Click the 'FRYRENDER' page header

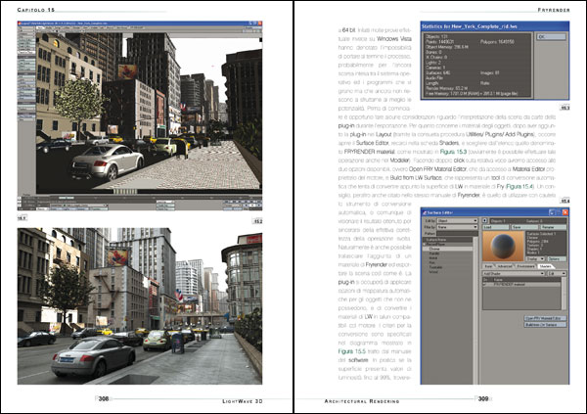pyautogui.click(x=554, y=10)
